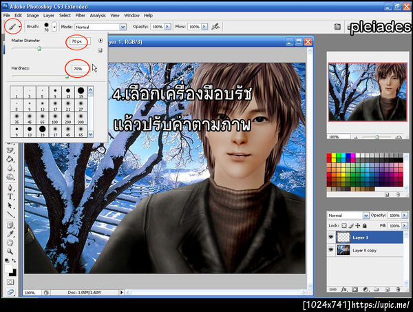
Task: Open brush picker flyout menu arrow
Action: 100,41
